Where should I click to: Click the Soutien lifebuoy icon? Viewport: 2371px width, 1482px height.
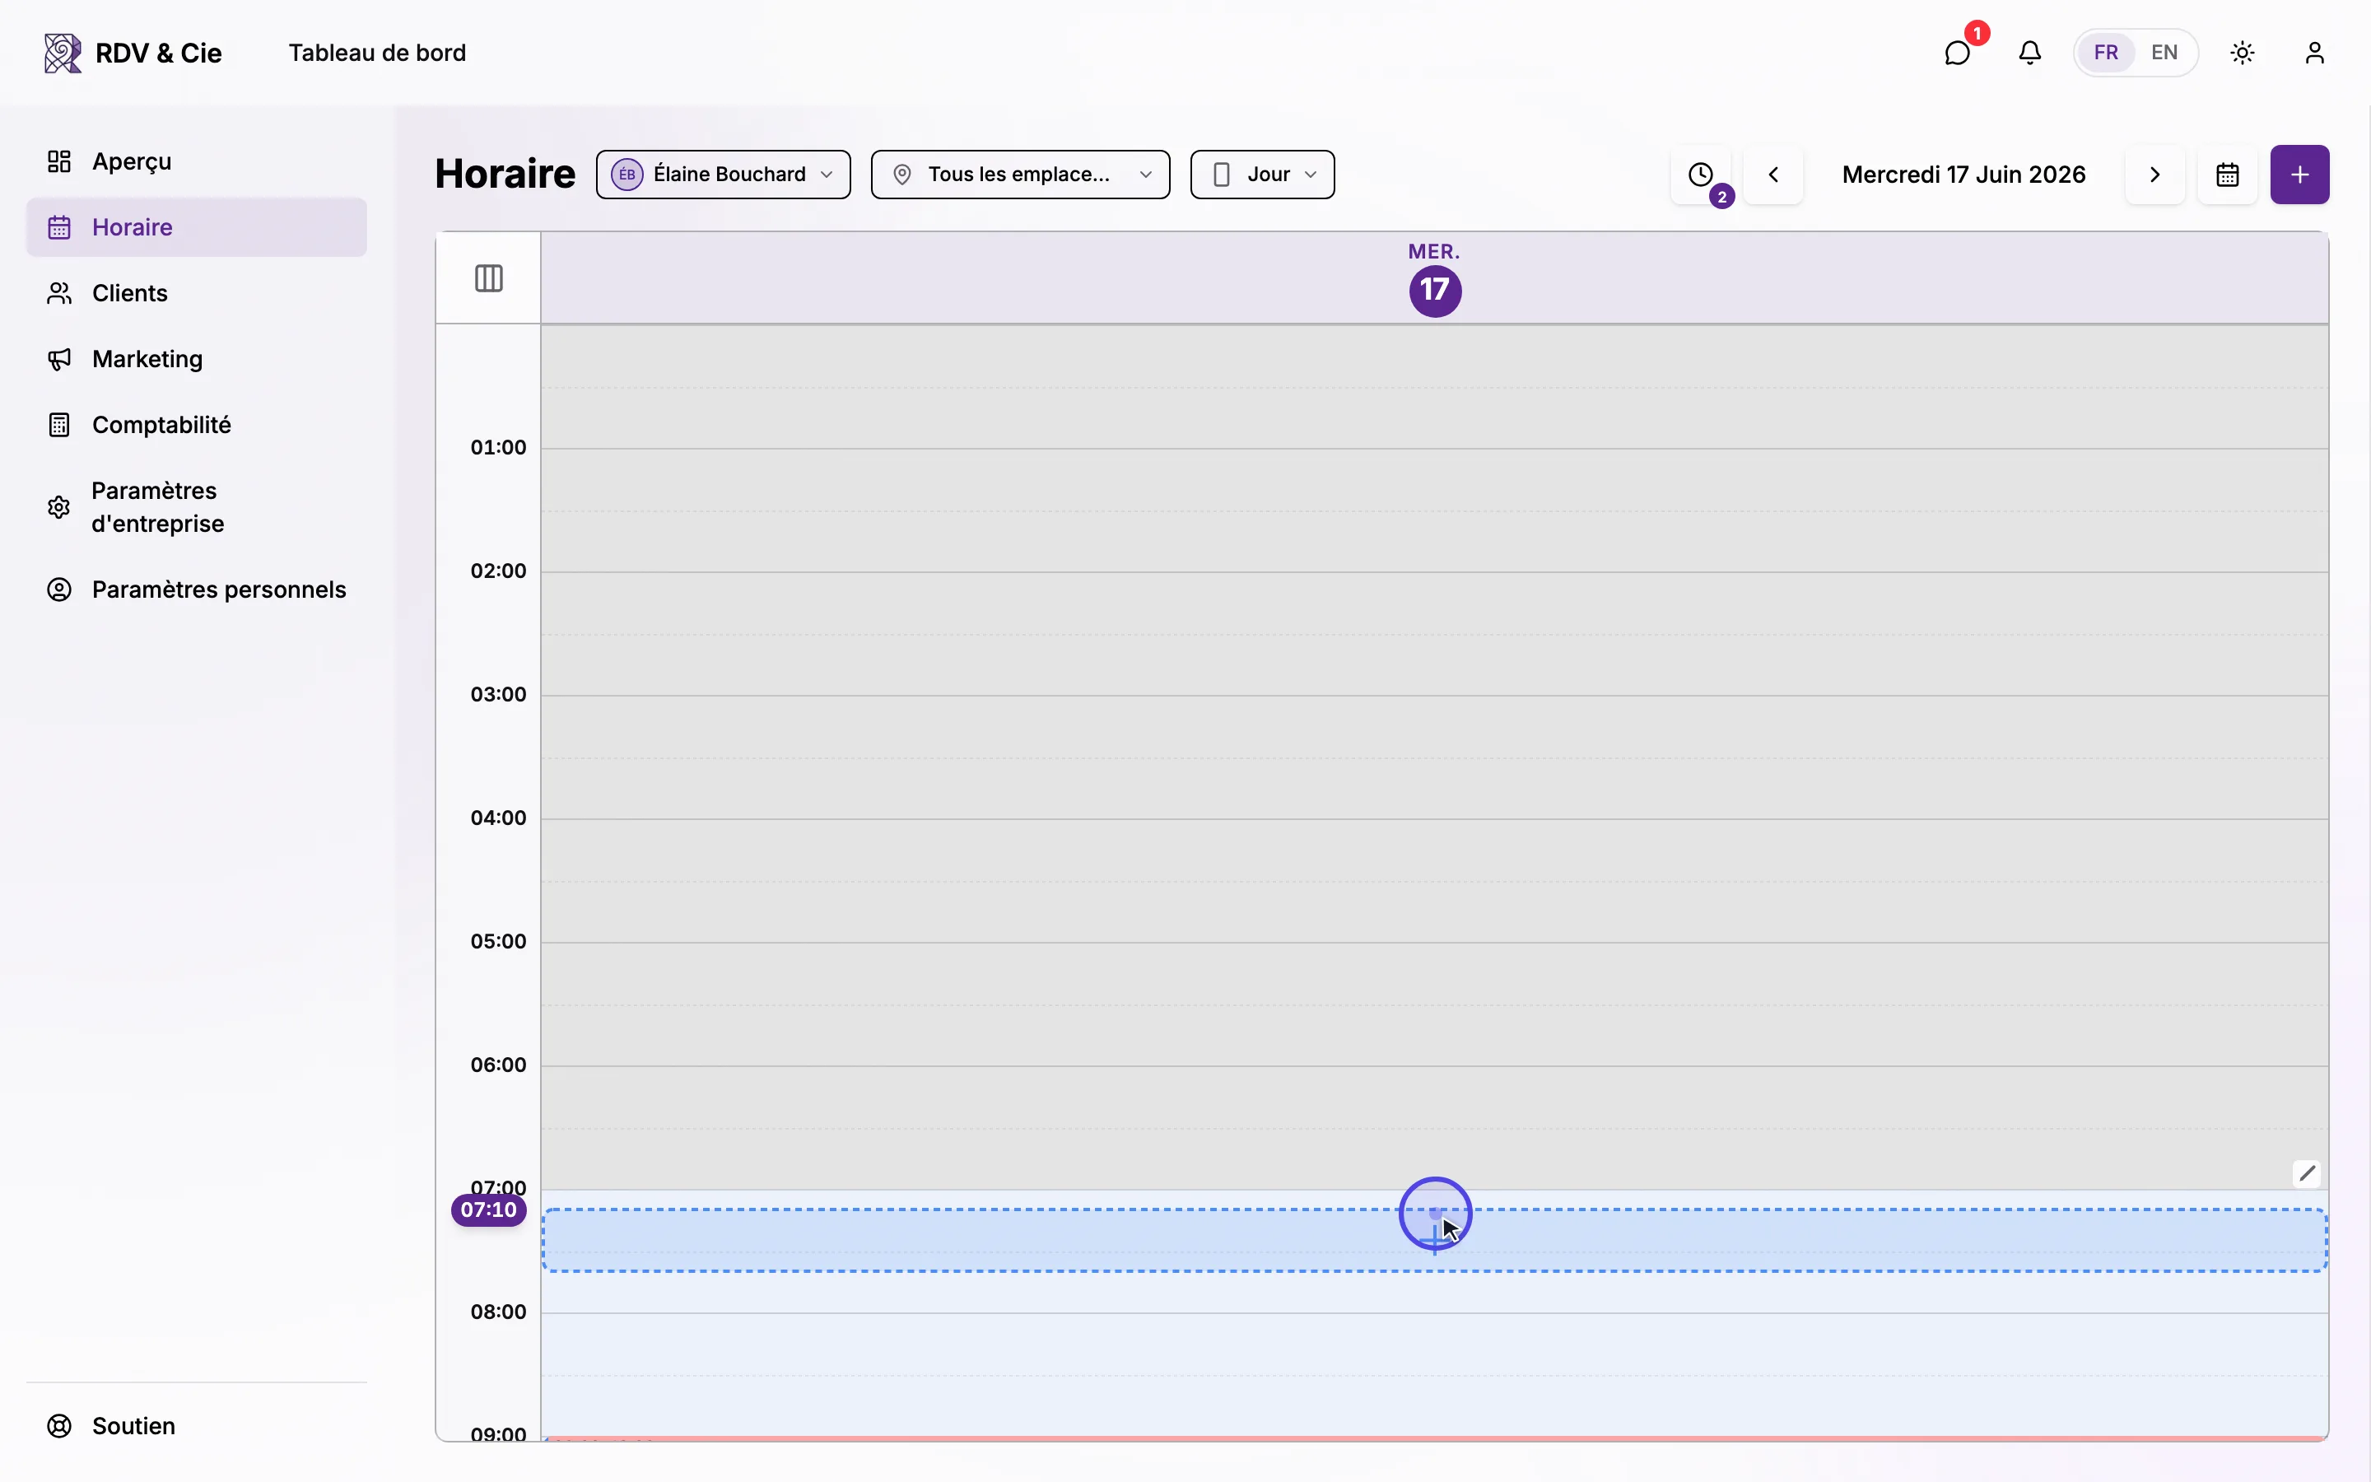click(x=60, y=1426)
